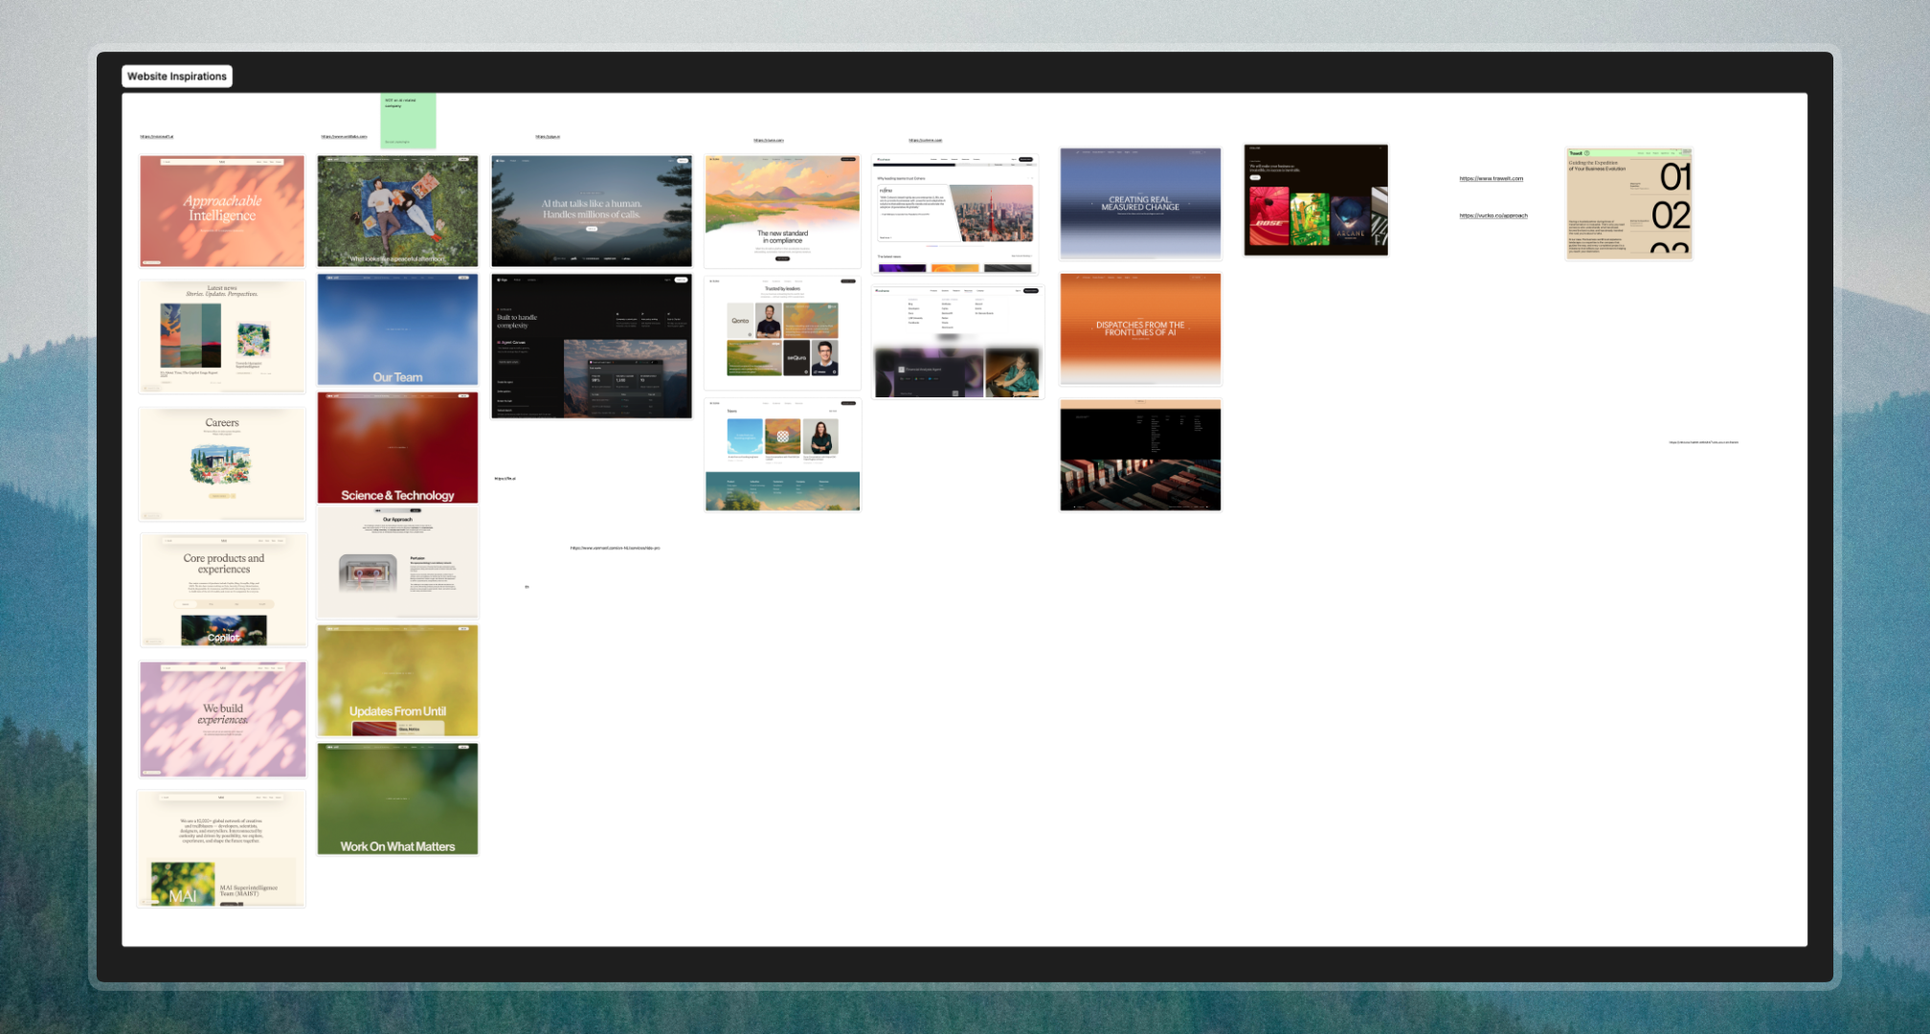Select the 'Trusted by leaders' testimonial screenshot

pos(782,333)
